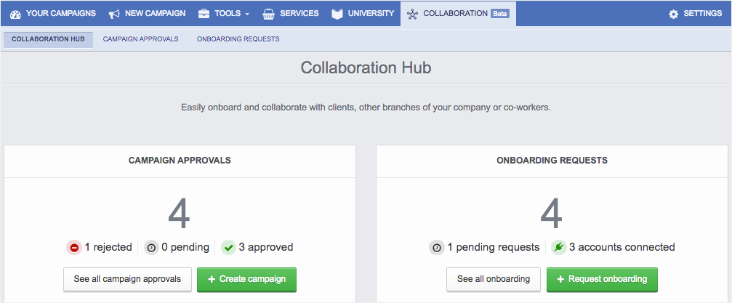Viewport: 732px width, 303px height.
Task: Click the '3 accounts connected' text
Action: tap(622, 247)
